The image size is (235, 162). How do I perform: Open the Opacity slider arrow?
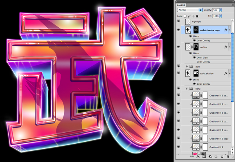[x=220, y=10]
